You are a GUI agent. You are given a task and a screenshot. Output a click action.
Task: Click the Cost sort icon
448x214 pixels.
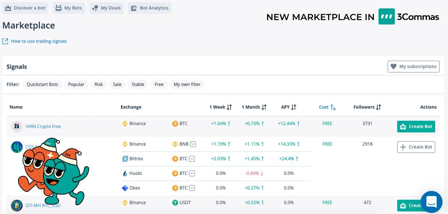(333, 107)
